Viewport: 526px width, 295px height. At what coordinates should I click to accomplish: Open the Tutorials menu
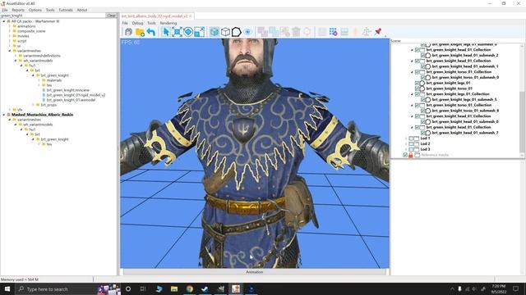click(x=66, y=10)
